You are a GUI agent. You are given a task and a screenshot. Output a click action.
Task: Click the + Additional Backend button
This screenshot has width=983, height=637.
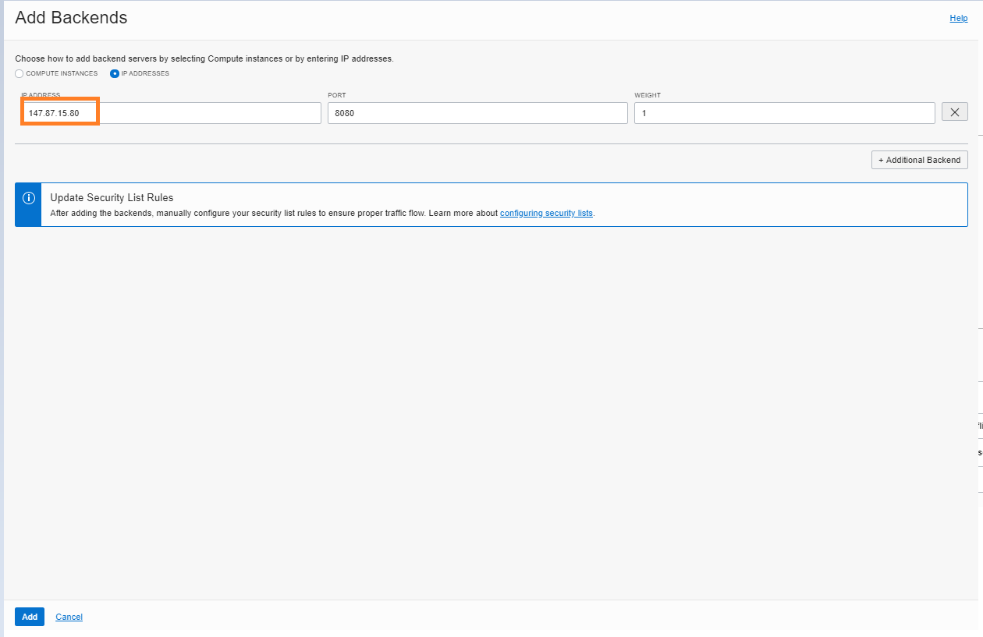click(x=919, y=160)
